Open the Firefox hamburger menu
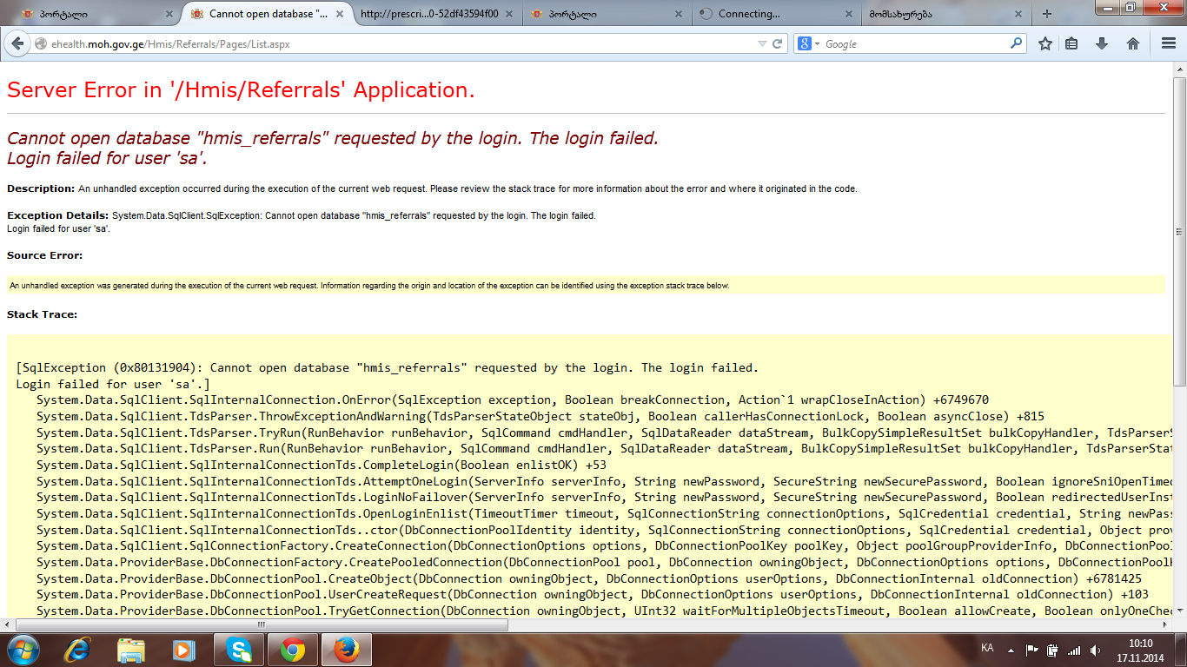1187x667 pixels. point(1169,43)
